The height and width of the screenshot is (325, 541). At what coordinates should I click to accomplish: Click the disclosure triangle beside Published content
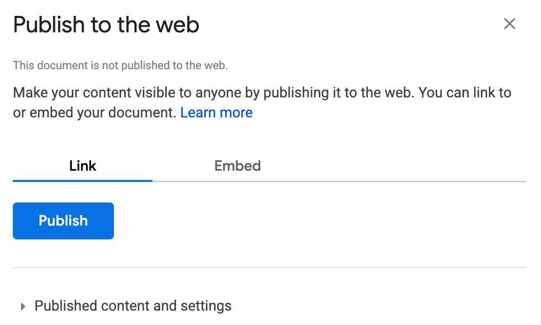(x=23, y=307)
